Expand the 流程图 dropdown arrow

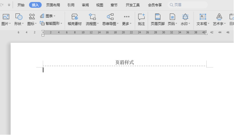[x=98, y=24]
